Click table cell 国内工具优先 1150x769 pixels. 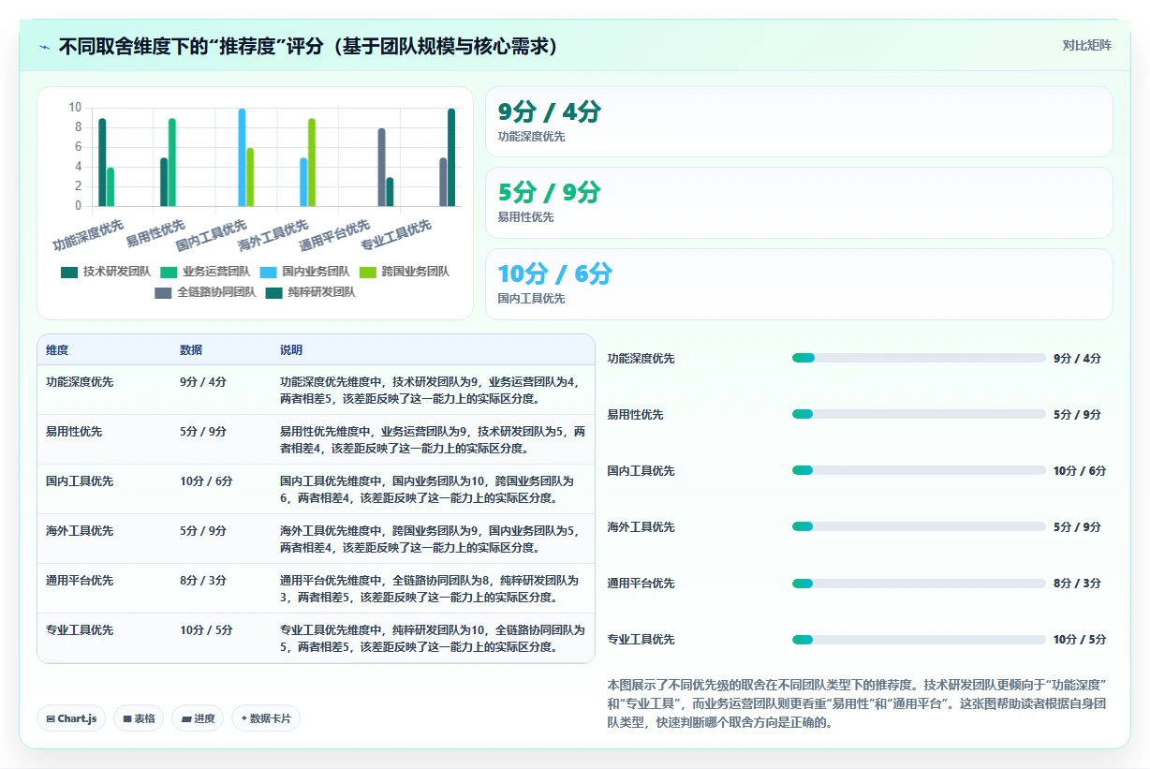80,481
